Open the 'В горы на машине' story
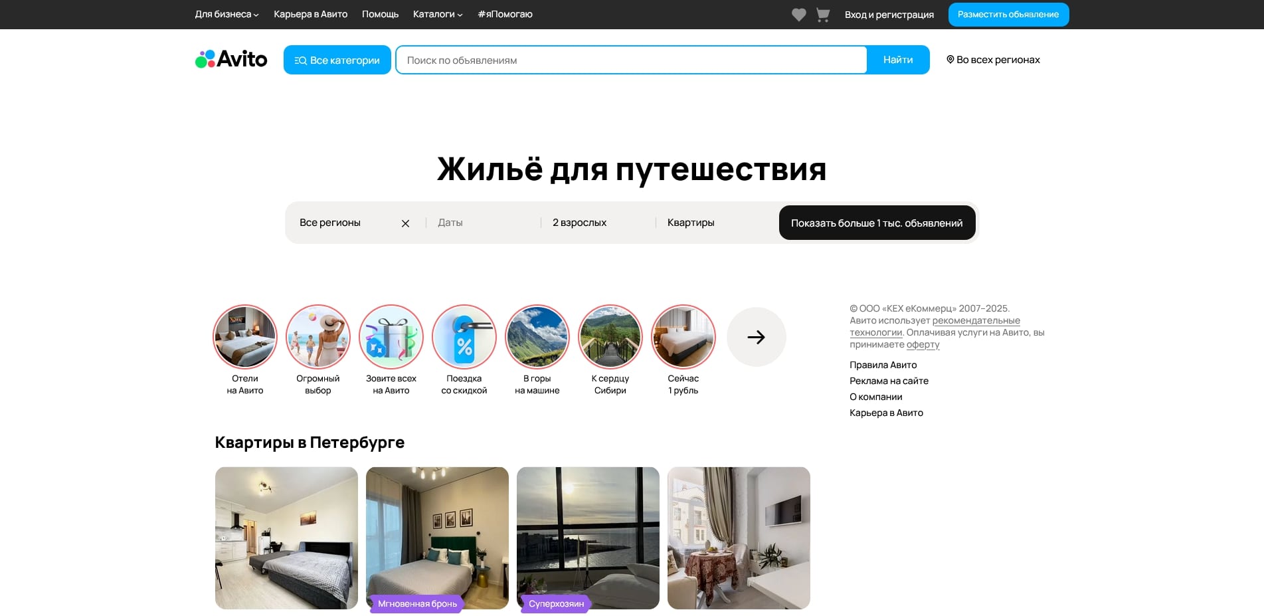The height and width of the screenshot is (616, 1264). coord(537,337)
